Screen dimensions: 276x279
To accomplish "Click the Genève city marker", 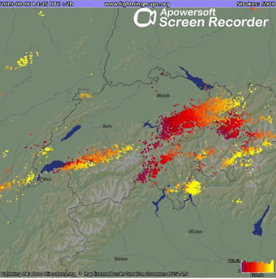I will (36, 182).
